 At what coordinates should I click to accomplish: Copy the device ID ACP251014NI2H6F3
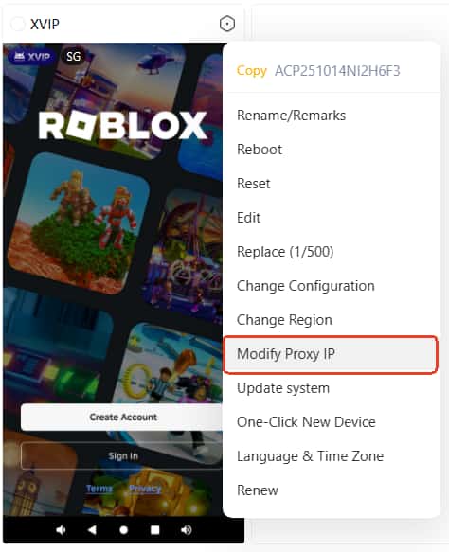pyautogui.click(x=251, y=71)
